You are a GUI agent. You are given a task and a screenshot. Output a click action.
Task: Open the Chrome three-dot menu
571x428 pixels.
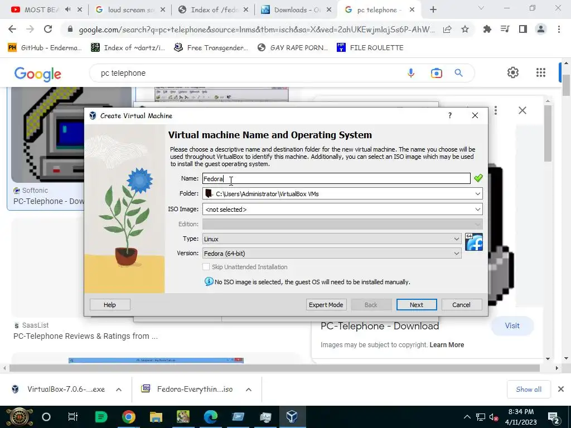pos(559,29)
